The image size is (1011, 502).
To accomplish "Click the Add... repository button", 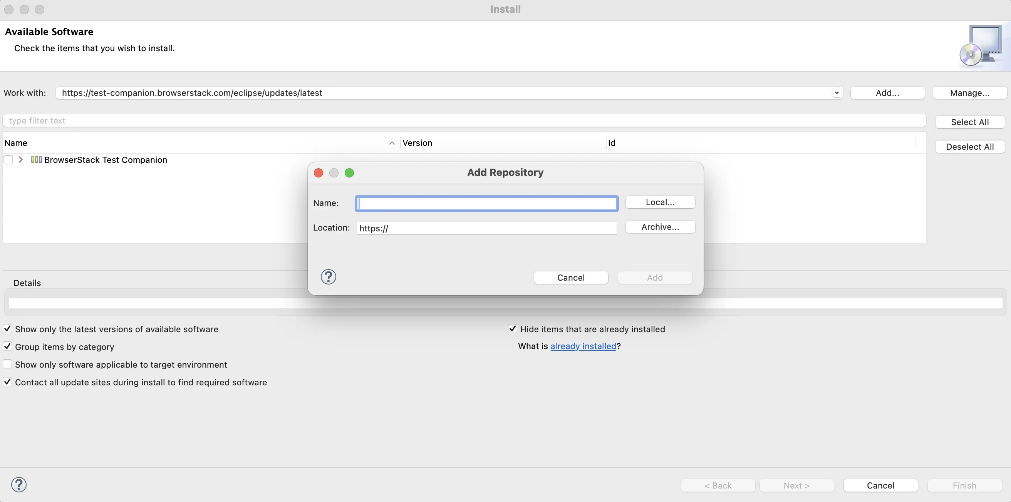I will coord(887,93).
